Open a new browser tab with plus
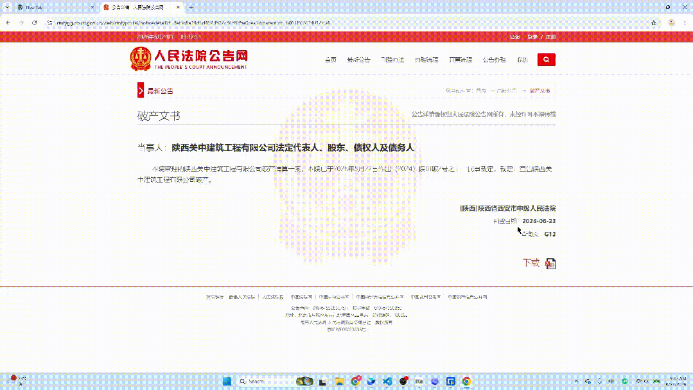 pyautogui.click(x=191, y=7)
